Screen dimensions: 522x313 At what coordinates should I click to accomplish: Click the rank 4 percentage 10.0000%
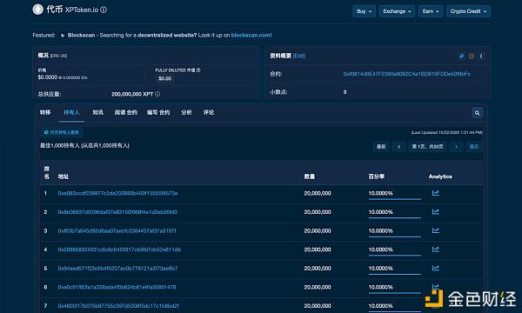pos(380,250)
